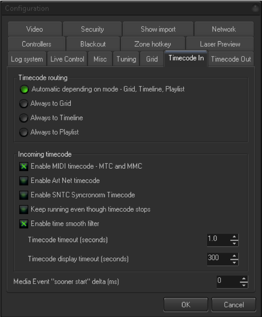Disable MIDI timecode MTC and MMC
The image size is (262, 317).
pos(24,166)
